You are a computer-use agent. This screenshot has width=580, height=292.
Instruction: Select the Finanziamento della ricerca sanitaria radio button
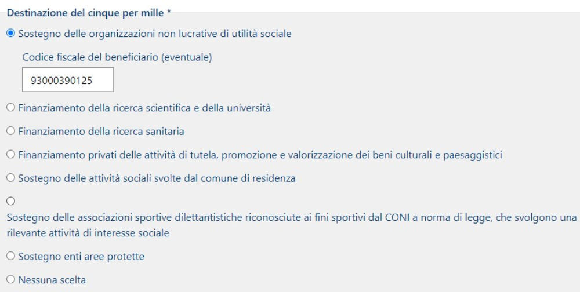click(10, 131)
